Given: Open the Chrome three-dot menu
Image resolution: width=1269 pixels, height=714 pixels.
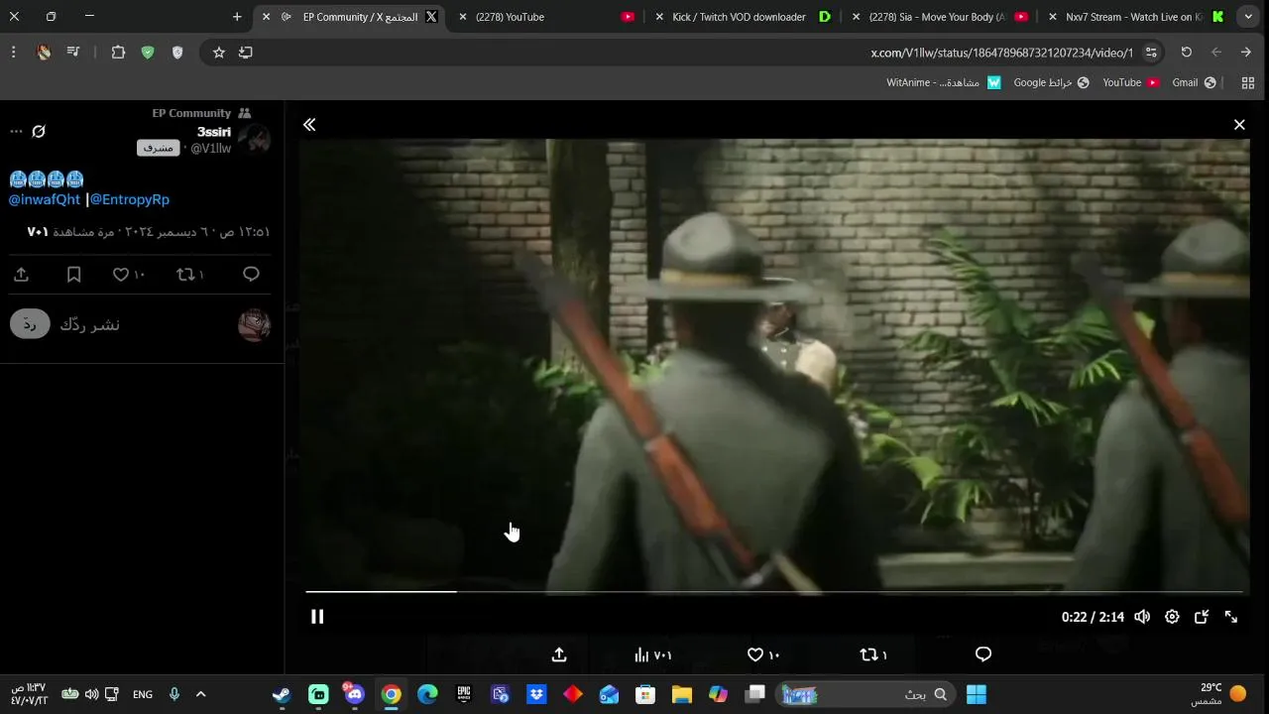Looking at the screenshot, I should (13, 53).
